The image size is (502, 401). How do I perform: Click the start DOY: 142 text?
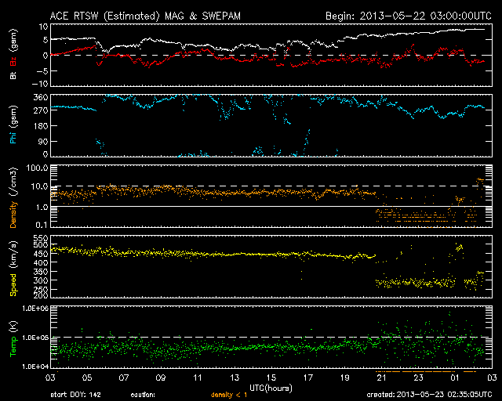point(76,394)
